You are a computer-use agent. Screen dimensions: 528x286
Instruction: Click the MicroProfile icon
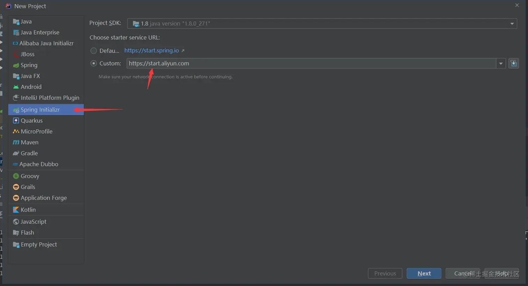click(16, 131)
